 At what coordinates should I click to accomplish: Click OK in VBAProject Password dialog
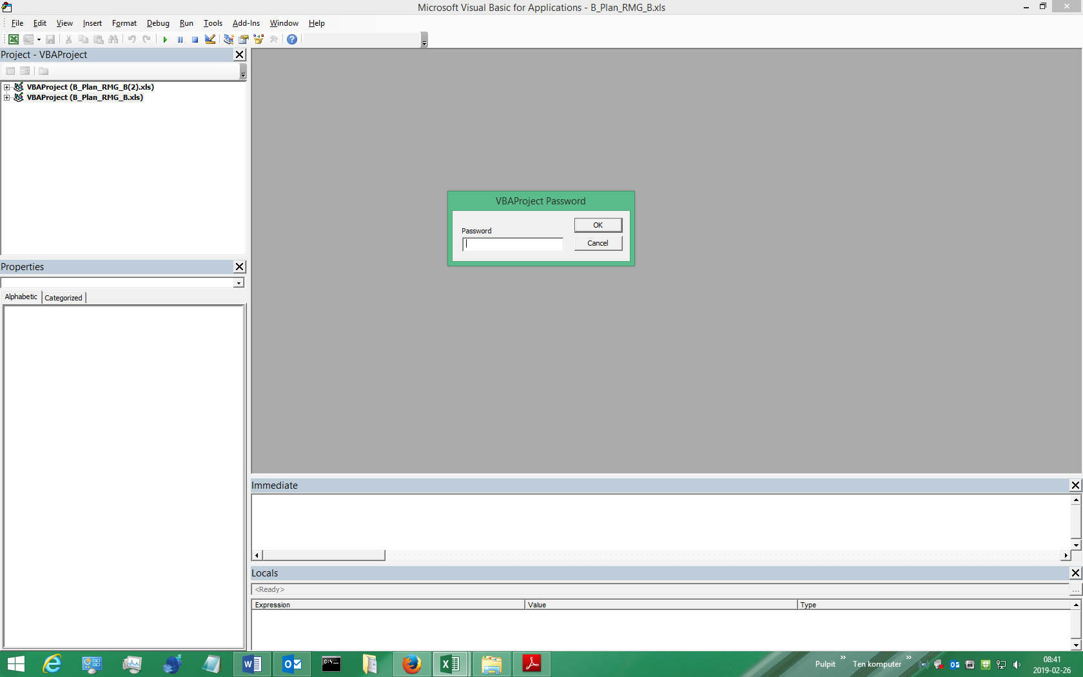click(x=598, y=225)
